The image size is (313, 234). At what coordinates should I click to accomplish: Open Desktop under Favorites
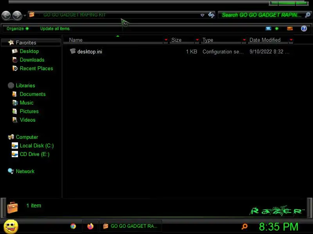[x=29, y=51]
